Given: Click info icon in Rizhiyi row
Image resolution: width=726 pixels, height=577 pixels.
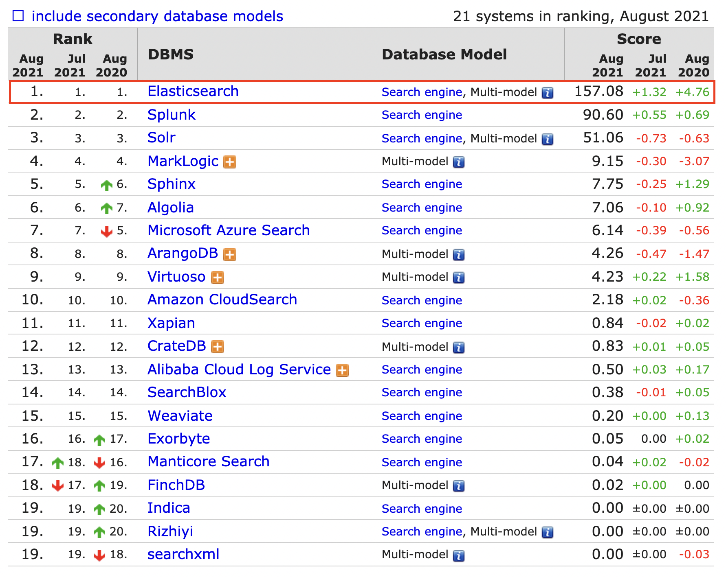Looking at the screenshot, I should (x=547, y=532).
